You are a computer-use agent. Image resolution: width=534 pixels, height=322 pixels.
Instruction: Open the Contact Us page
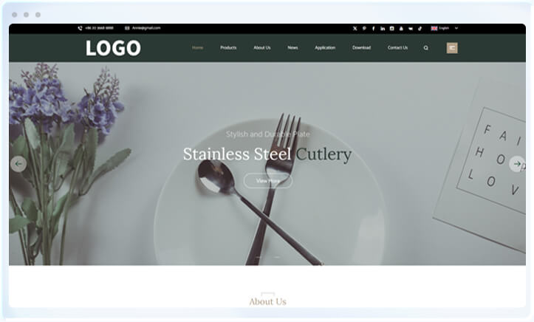(397, 48)
